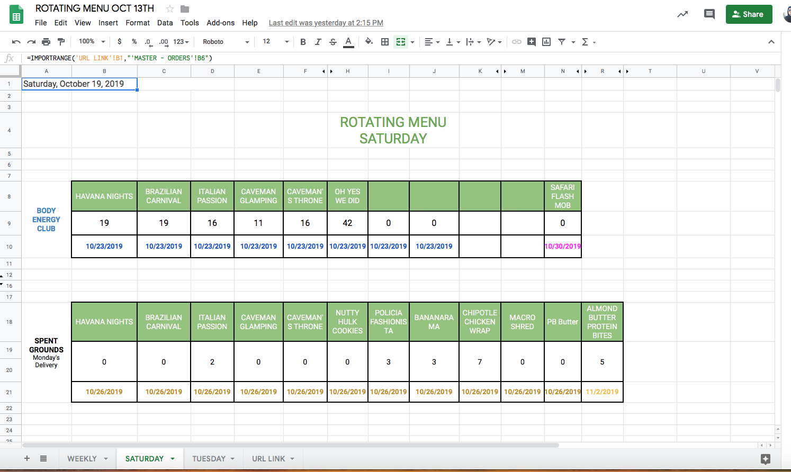Viewport: 791px width, 472px height.
Task: Open the zoom level dropdown
Action: [92, 42]
